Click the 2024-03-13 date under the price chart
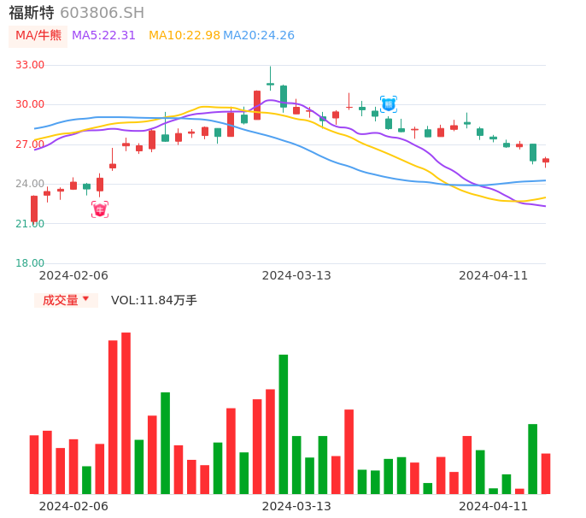Image resolution: width=586 pixels, height=518 pixels. tap(296, 275)
